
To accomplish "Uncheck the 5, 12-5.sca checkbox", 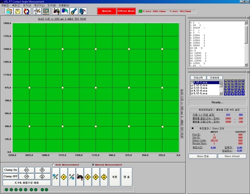I will pyautogui.click(x=192, y=94).
